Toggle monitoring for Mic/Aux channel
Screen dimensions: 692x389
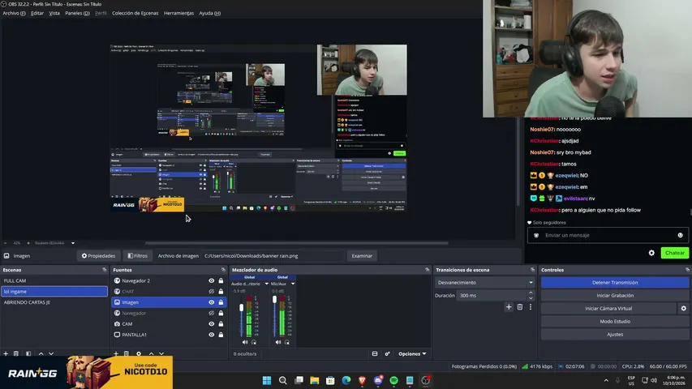click(x=287, y=342)
